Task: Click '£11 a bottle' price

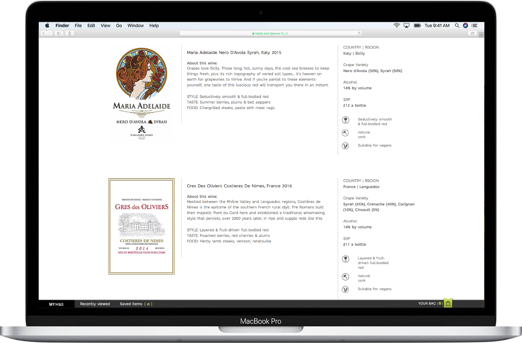Action: click(355, 245)
